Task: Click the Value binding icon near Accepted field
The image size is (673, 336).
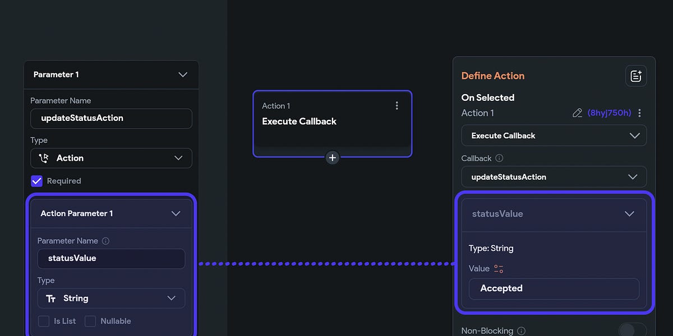Action: click(x=498, y=268)
